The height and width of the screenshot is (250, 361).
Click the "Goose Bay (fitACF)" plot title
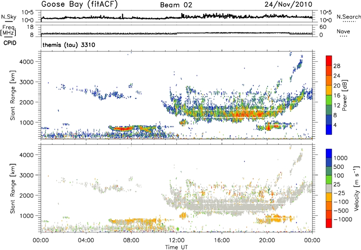coord(79,5)
